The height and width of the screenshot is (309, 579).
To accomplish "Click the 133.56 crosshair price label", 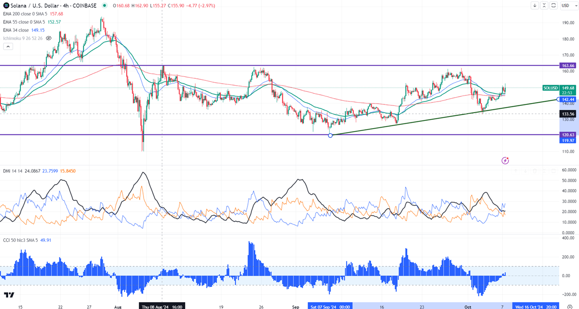I will coord(568,114).
